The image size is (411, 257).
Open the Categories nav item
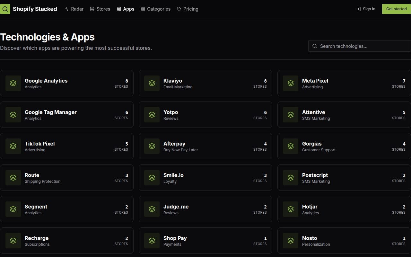coord(155,9)
